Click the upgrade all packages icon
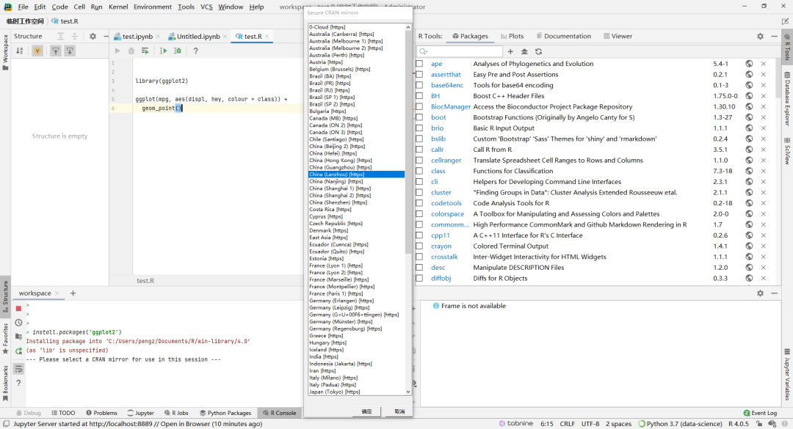The image size is (793, 429). 524,51
